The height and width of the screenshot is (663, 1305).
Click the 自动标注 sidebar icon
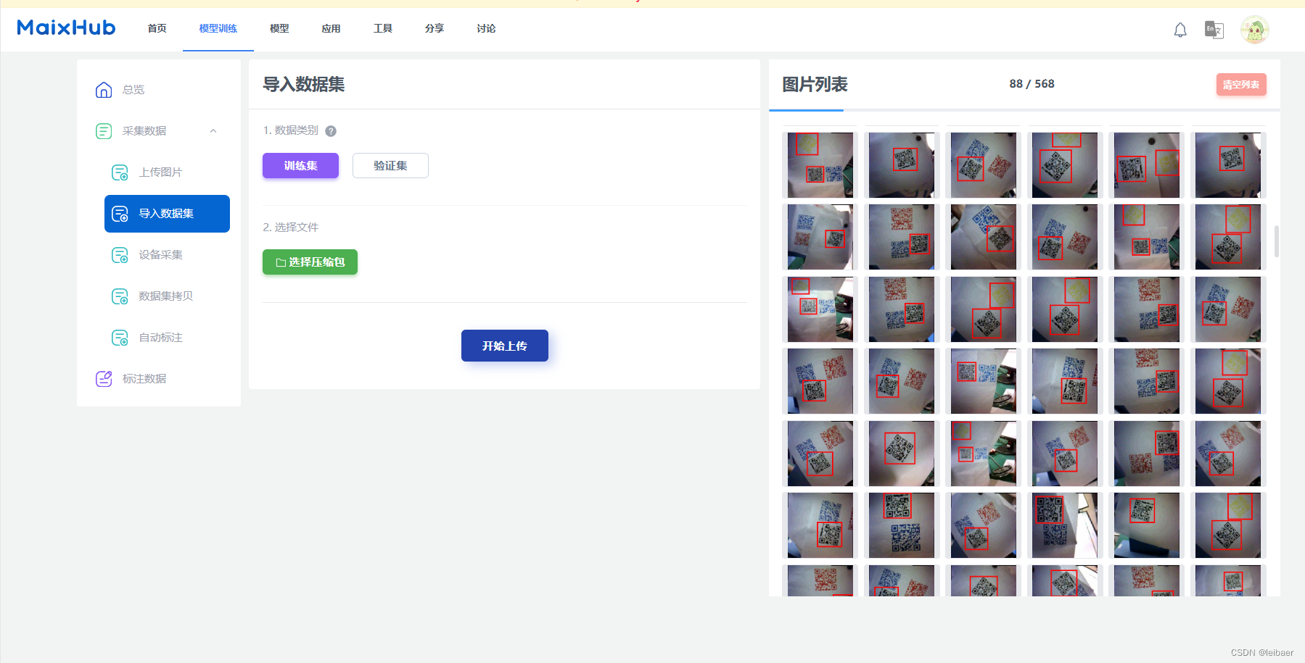pyautogui.click(x=120, y=338)
